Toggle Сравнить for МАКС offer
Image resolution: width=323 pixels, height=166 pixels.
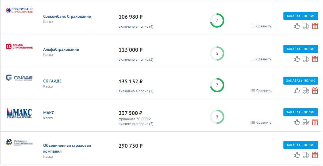pyautogui.click(x=261, y=123)
